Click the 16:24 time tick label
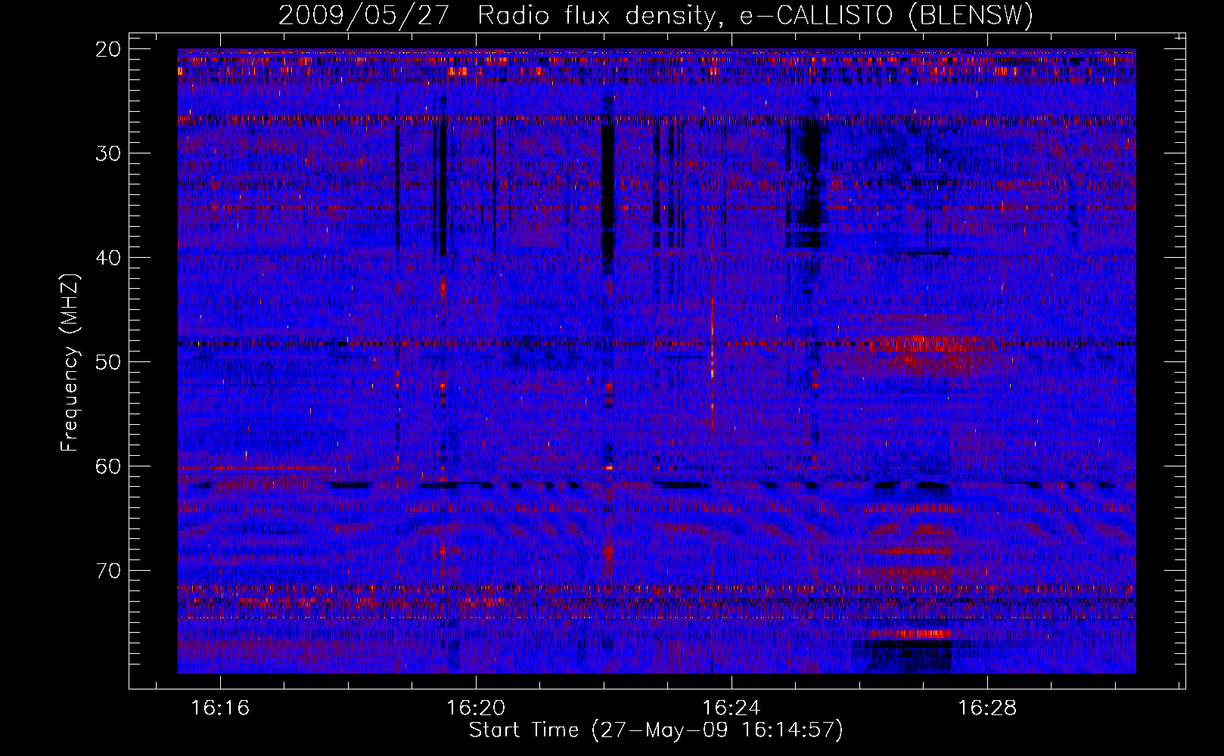Image resolution: width=1224 pixels, height=756 pixels. tap(732, 708)
